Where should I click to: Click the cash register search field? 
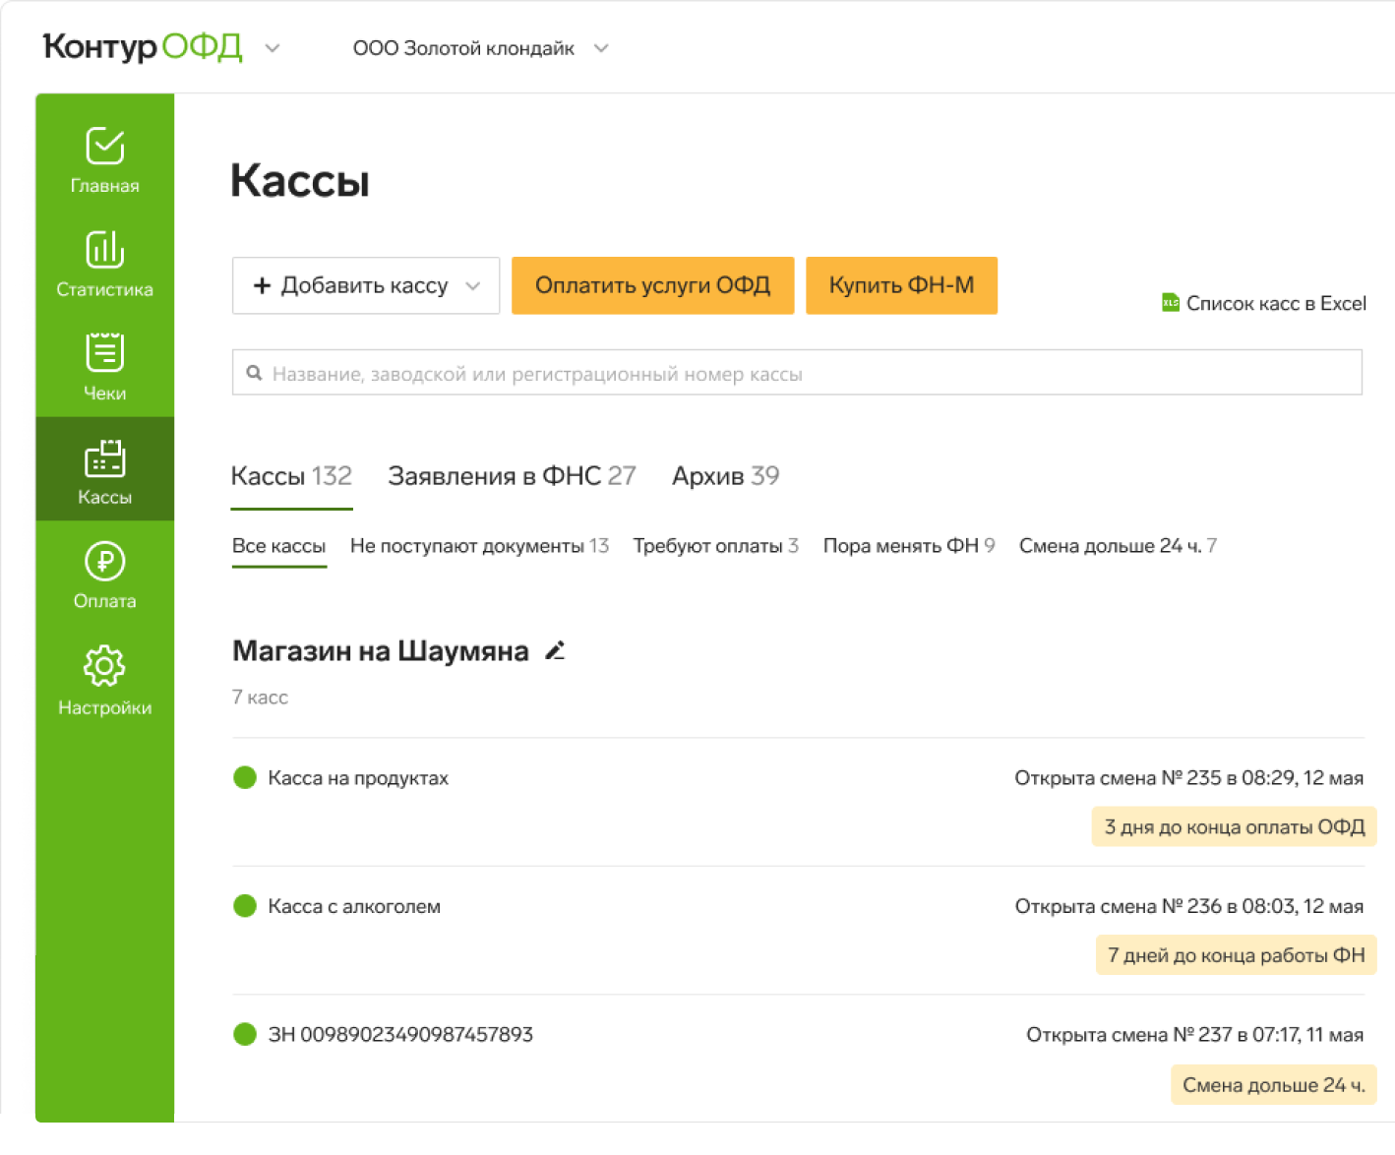[797, 374]
